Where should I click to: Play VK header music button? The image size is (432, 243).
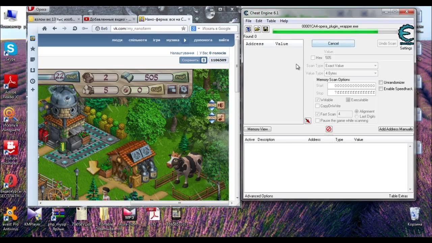coord(185,40)
